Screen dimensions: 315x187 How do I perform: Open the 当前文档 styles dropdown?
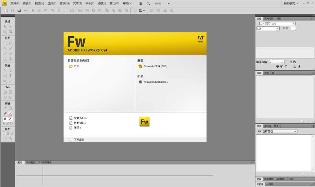279,131
